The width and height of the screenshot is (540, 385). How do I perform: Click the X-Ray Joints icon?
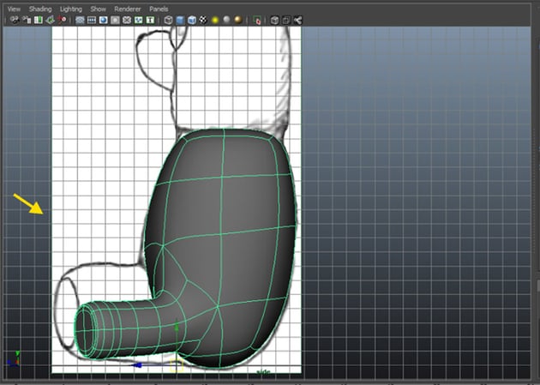pos(297,19)
